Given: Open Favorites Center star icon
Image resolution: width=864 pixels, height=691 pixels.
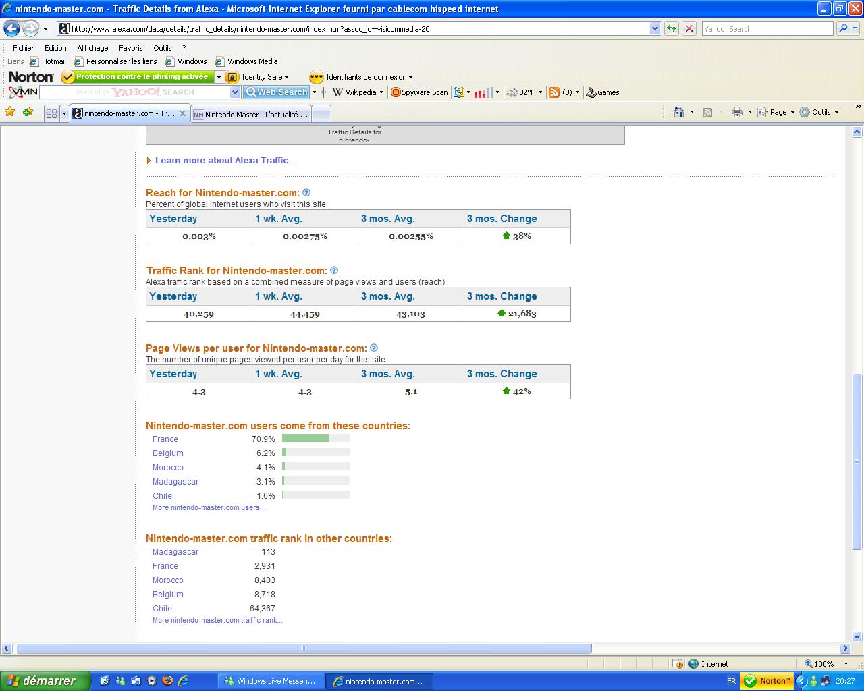Looking at the screenshot, I should [x=9, y=112].
